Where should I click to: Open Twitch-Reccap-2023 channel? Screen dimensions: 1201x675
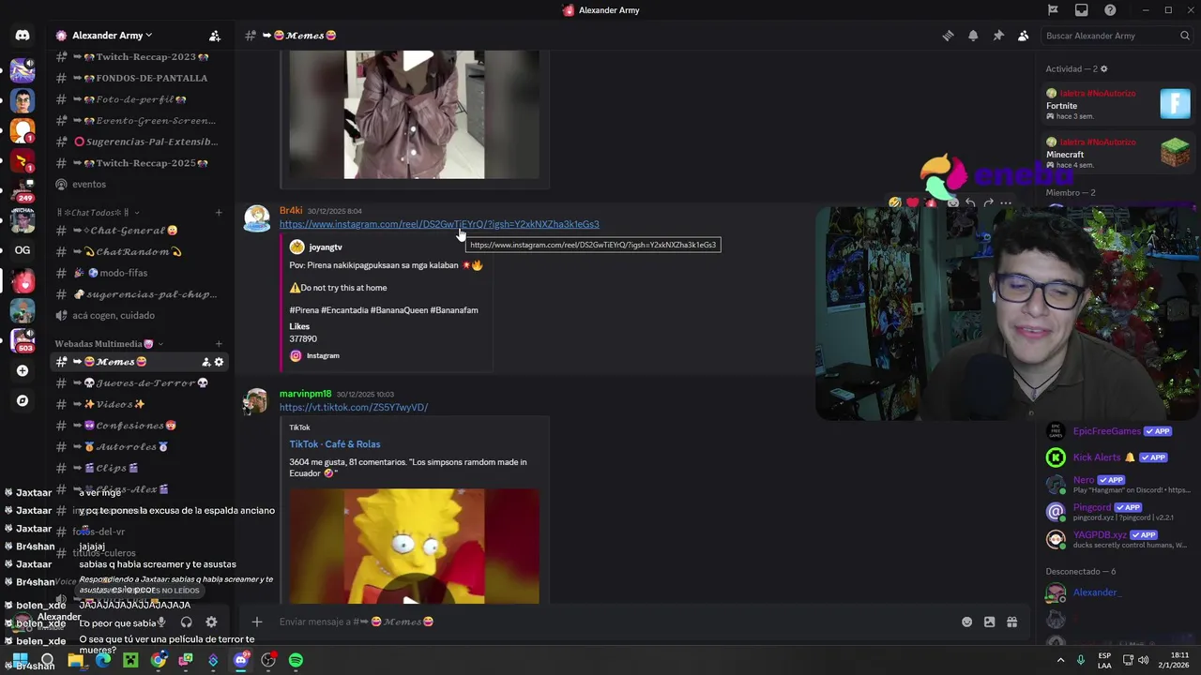[x=139, y=57]
